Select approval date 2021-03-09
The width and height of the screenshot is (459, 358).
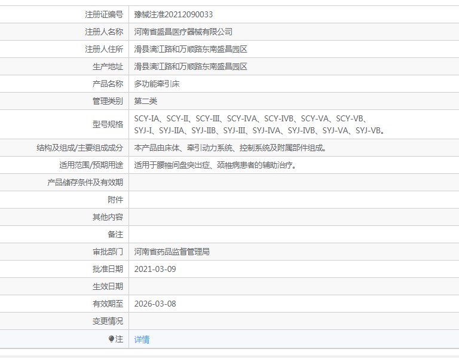pyautogui.click(x=155, y=269)
